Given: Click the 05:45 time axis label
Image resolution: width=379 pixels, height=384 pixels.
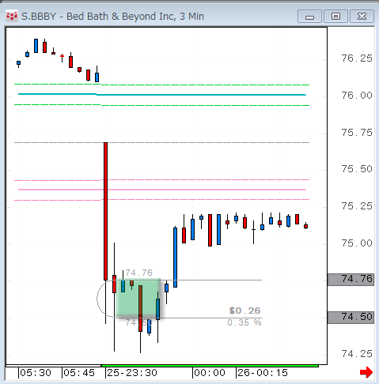Looking at the screenshot, I should (x=79, y=373).
